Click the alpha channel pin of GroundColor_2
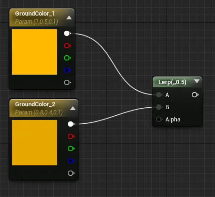215x197 pixels. pos(71,173)
